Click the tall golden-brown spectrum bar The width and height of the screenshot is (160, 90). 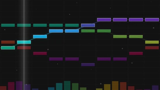tap(115, 85)
